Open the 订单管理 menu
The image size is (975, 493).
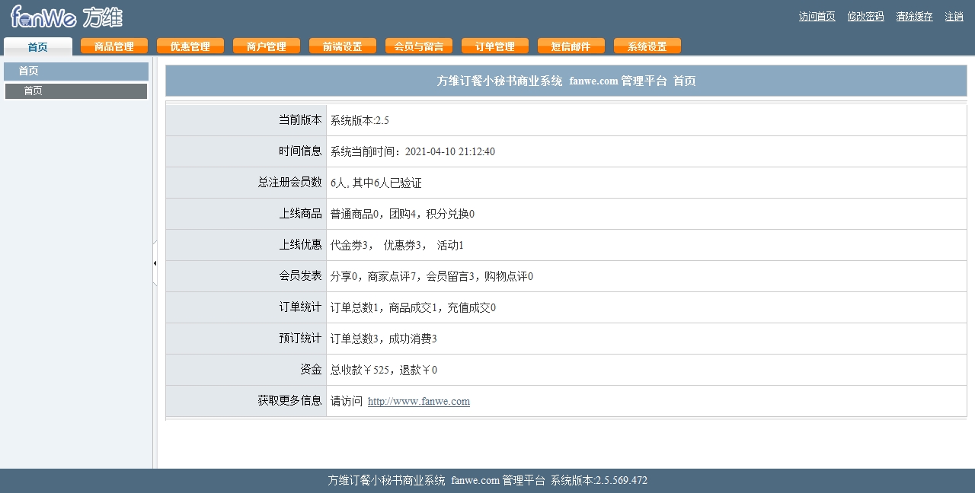pos(495,46)
